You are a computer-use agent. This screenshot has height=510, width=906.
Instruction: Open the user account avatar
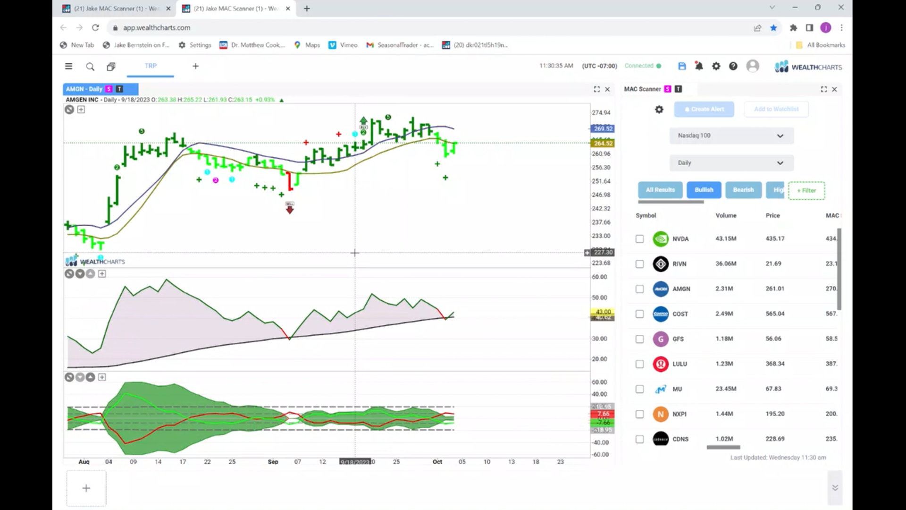753,66
